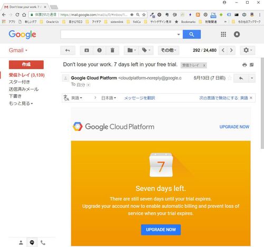This screenshot has width=264, height=247.
Task: Open the Google apps grid
Action: coord(223,34)
